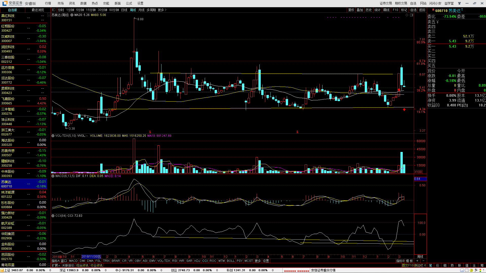This screenshot has width=486, height=273.
Task: Switch to 日线 daily chart
Action: coord(124,10)
